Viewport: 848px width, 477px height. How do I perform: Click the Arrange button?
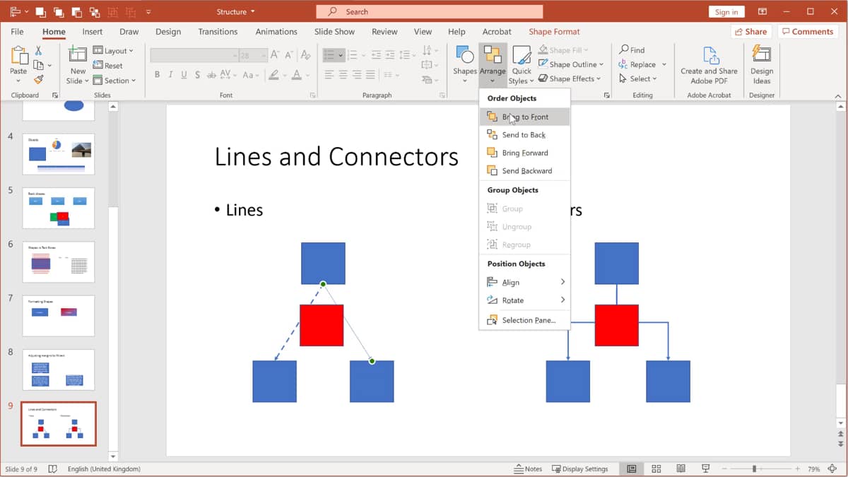(492, 64)
